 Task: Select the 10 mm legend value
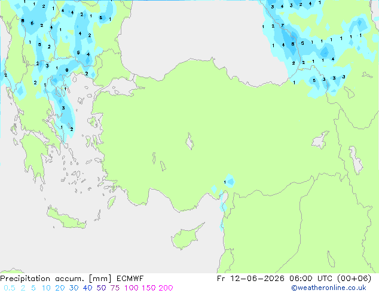[46, 288]
